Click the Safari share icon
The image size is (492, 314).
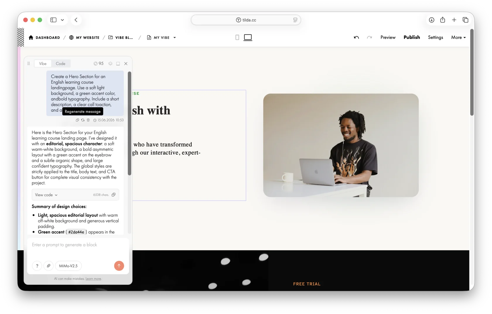pos(443,20)
